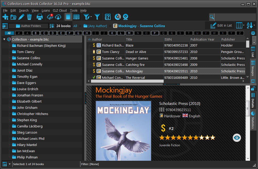Collapse the Collection - example.bkc tree

coord(4,39)
